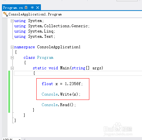Click 'ConsoleApplication1' in the namespace declaration
This screenshot has height=140, width=142.
coord(59,47)
